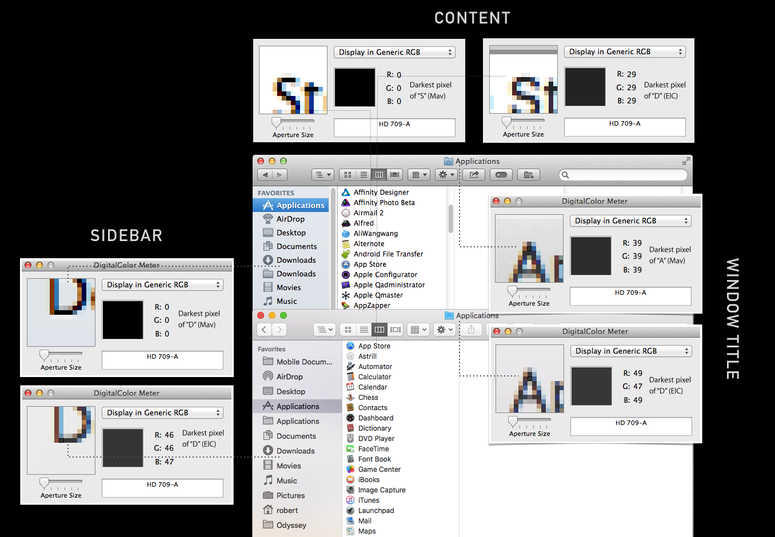Click the home icon beside robert

click(x=268, y=510)
